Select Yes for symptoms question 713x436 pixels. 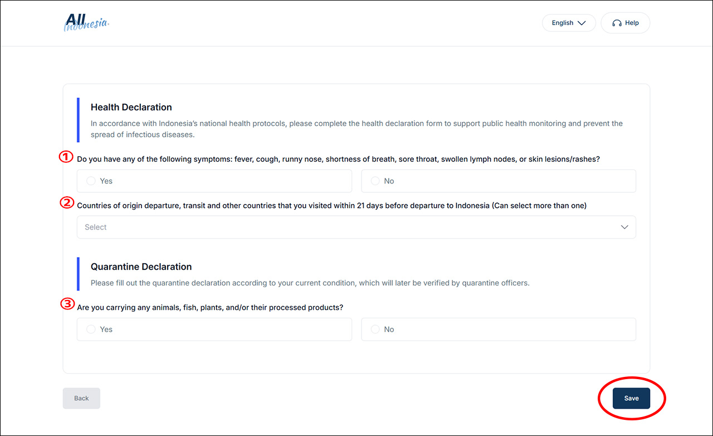tap(214, 181)
